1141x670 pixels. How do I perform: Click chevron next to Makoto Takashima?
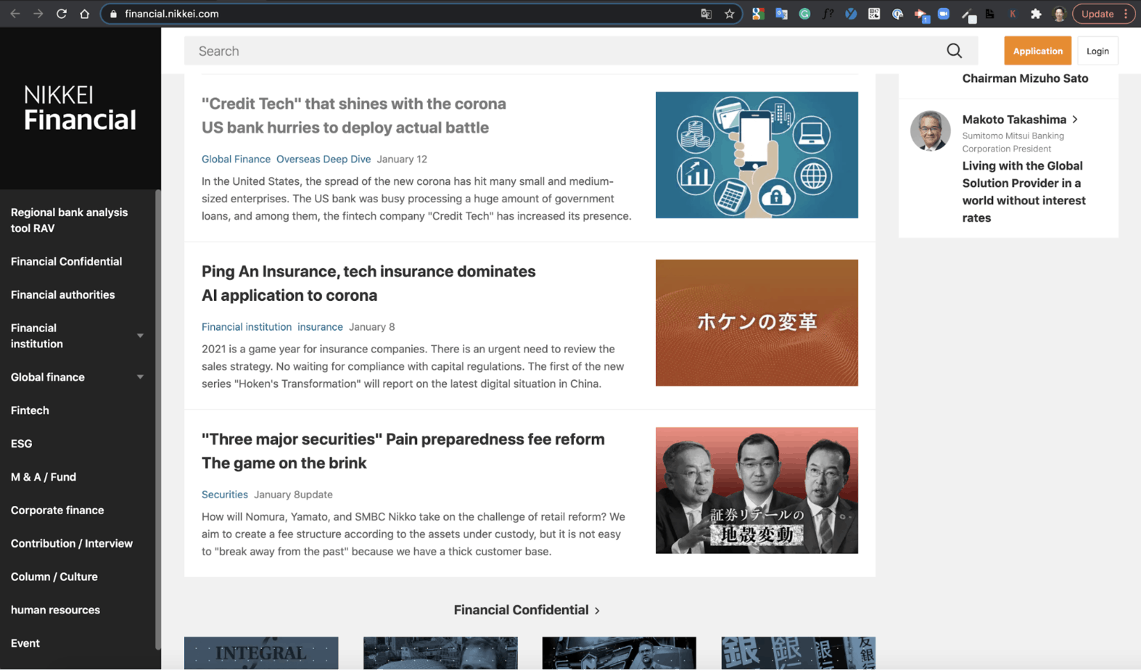pyautogui.click(x=1075, y=120)
